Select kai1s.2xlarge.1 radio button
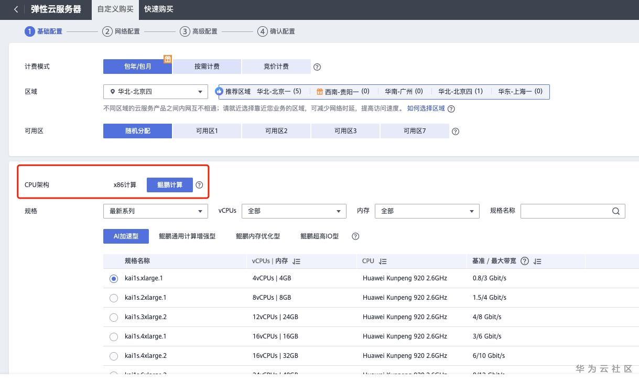The height and width of the screenshot is (382, 639). coord(114,298)
